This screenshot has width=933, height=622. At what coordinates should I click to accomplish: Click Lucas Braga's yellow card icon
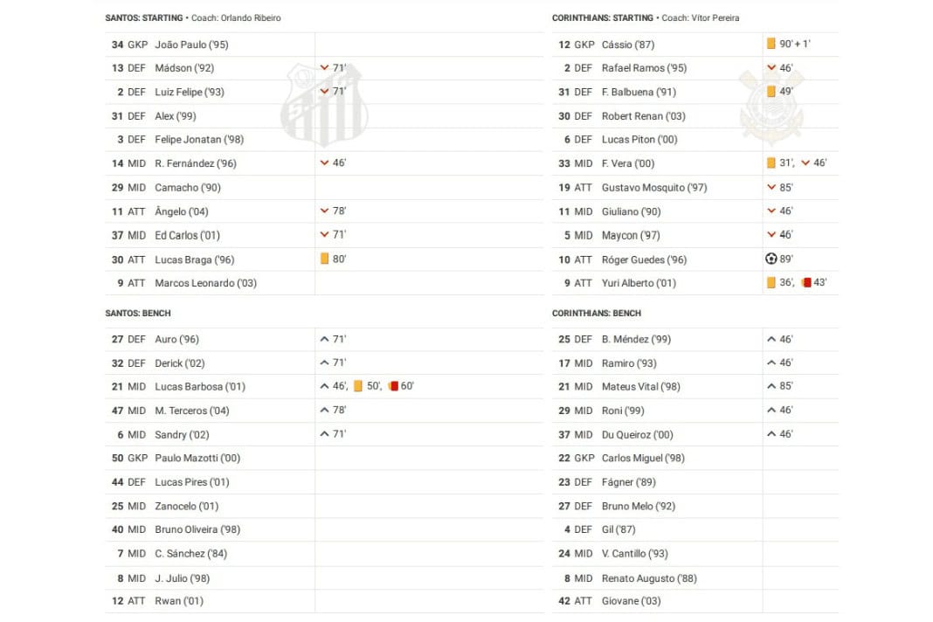pos(324,259)
